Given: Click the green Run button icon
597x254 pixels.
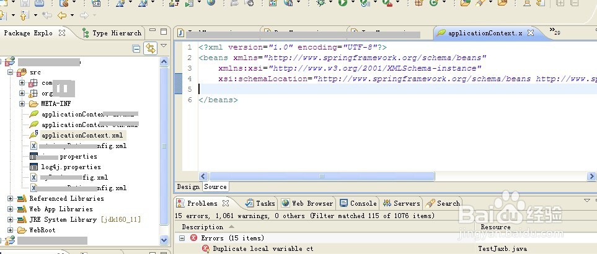Looking at the screenshot, I should click(x=343, y=3).
